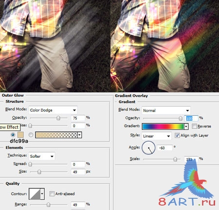Click the Noise value field
219x210 pixels.
pyautogui.click(x=78, y=126)
